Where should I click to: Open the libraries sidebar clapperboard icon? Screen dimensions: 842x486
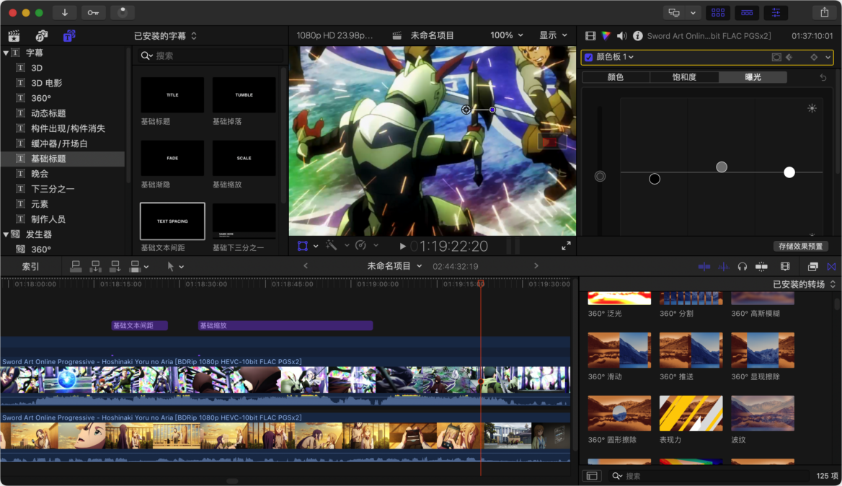[14, 36]
